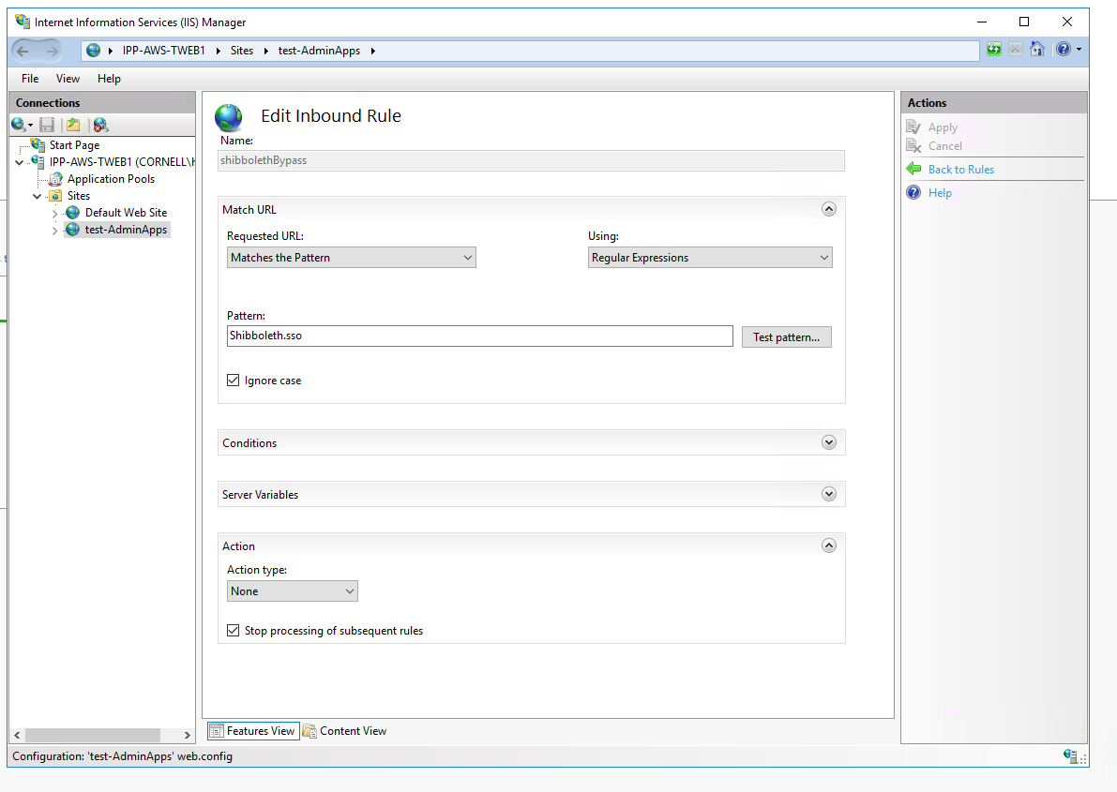The width and height of the screenshot is (1117, 792).
Task: Collapse the IPP-AWS-TWEB1 server node
Action: click(x=20, y=162)
